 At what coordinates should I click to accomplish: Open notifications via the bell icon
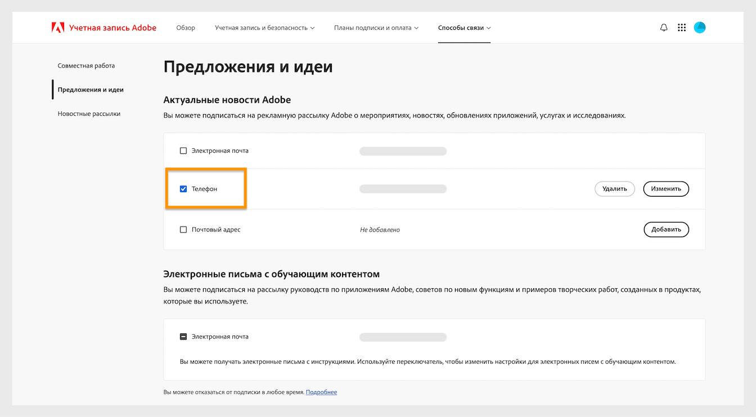click(x=663, y=26)
